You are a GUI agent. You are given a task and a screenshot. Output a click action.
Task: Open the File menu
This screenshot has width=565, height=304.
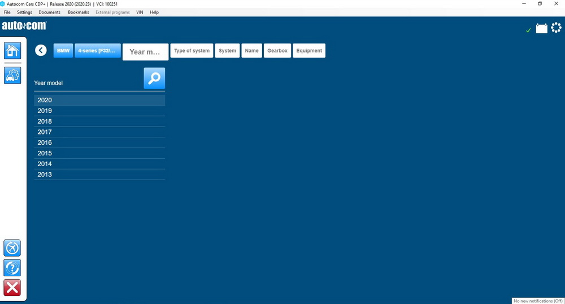click(7, 12)
